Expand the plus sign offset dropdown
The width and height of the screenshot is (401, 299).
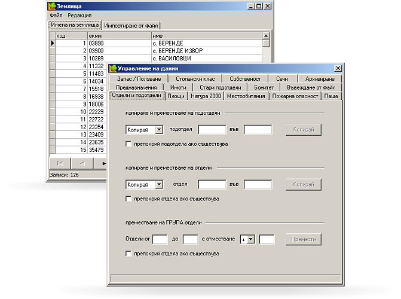pyautogui.click(x=251, y=239)
